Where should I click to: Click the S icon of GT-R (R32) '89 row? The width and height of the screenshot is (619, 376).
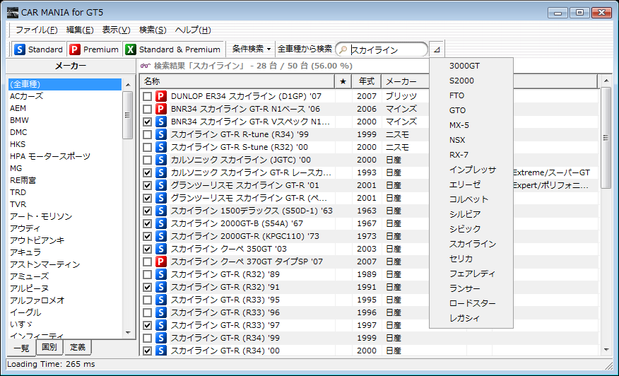(x=160, y=274)
